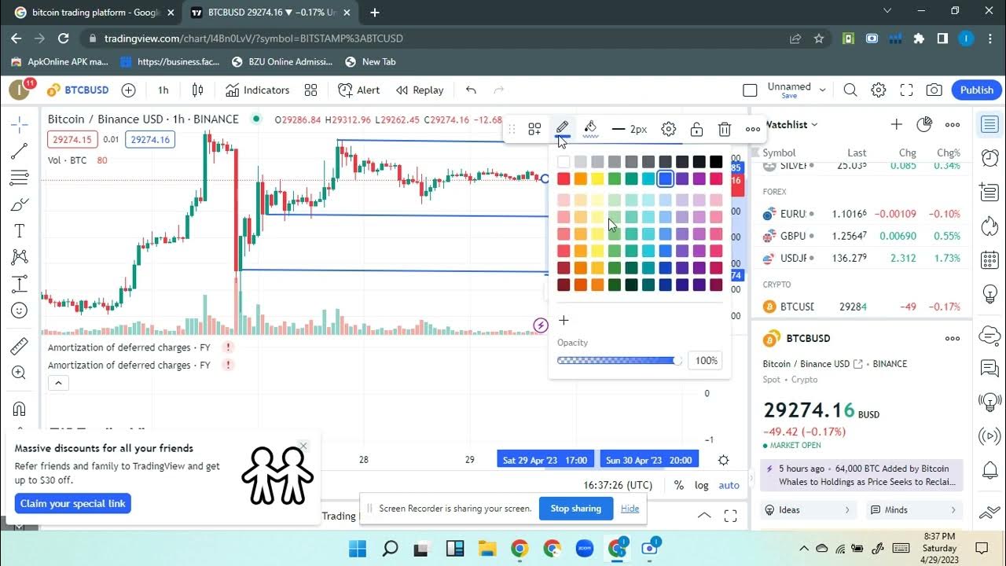
Task: Open the patterns tool in left sidebar
Action: click(x=20, y=257)
